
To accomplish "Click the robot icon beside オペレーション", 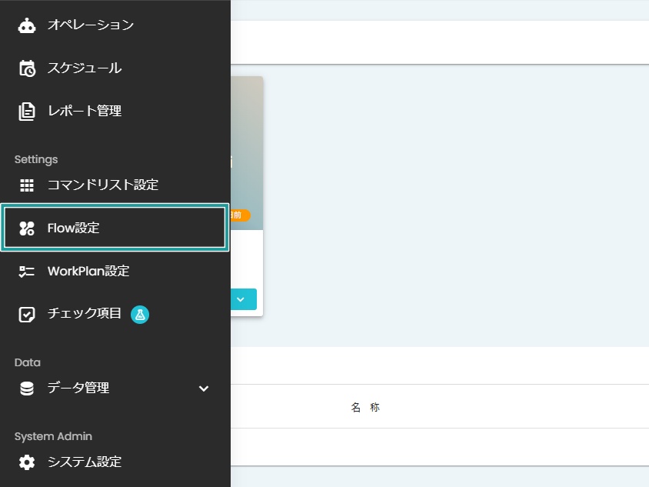I will pyautogui.click(x=27, y=25).
